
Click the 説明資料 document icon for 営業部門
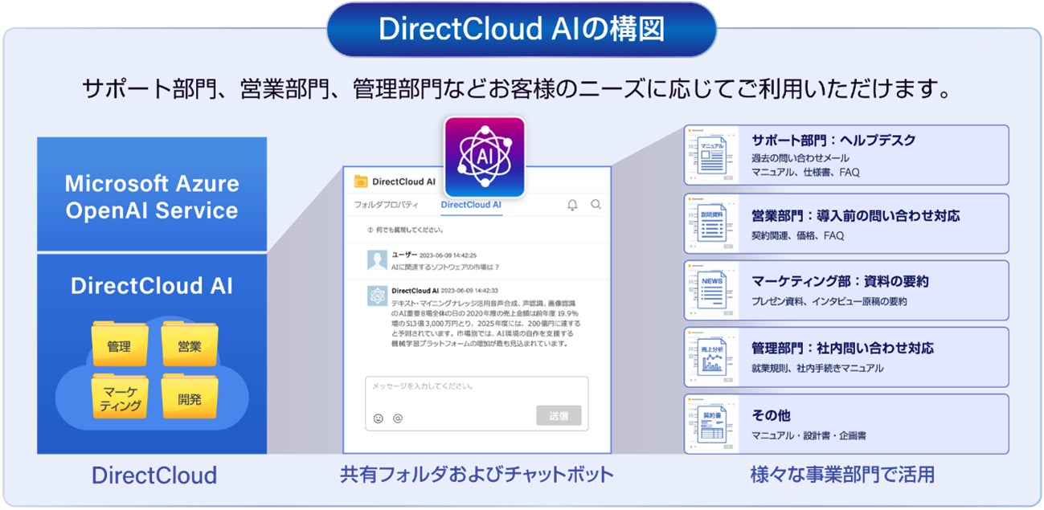(x=714, y=222)
